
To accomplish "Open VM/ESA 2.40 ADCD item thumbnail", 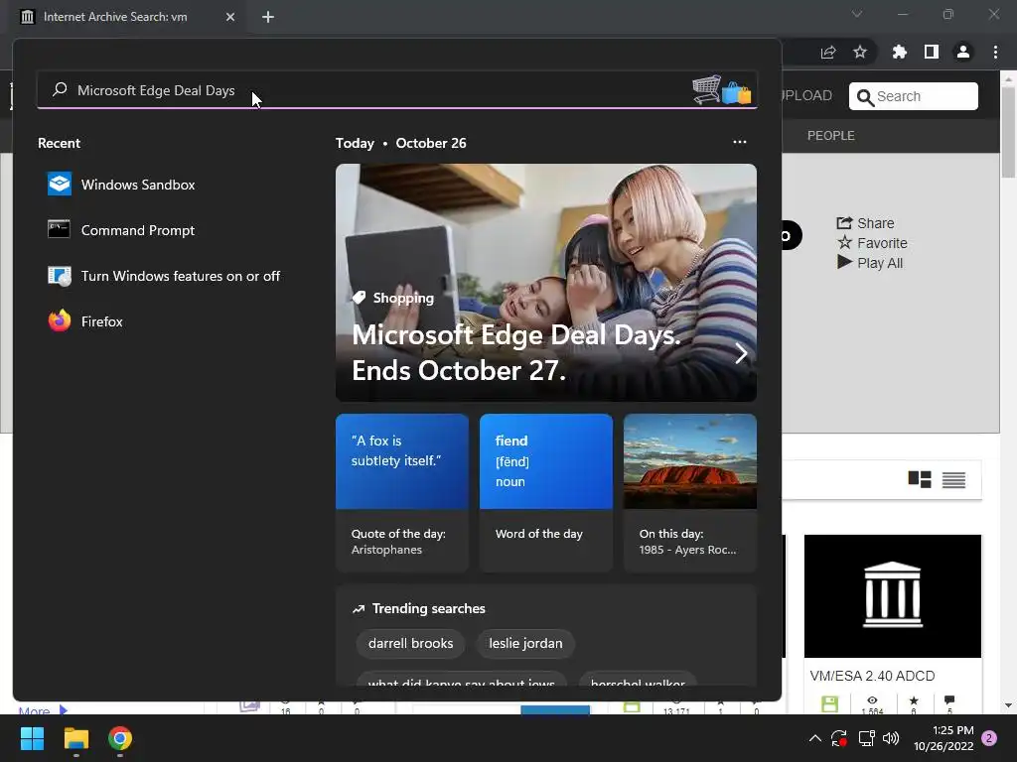I will [x=893, y=596].
